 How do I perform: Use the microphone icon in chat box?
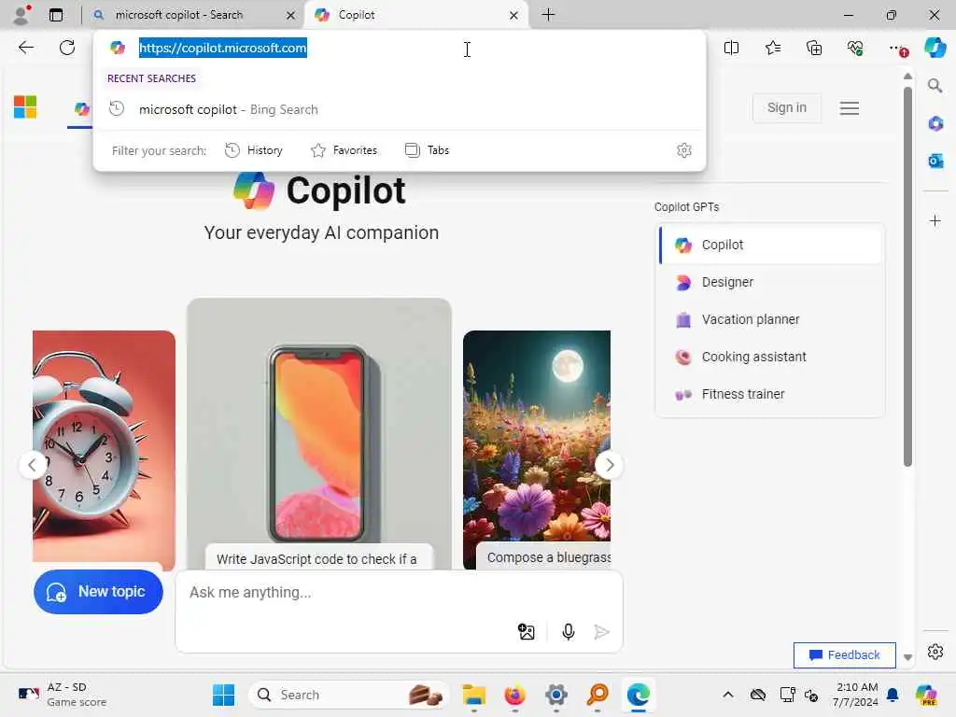569,632
